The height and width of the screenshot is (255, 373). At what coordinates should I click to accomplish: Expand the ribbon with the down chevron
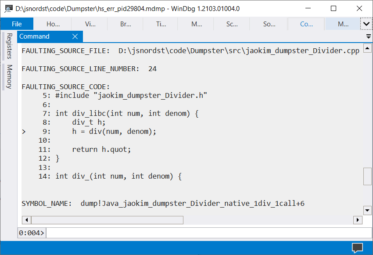point(367,23)
